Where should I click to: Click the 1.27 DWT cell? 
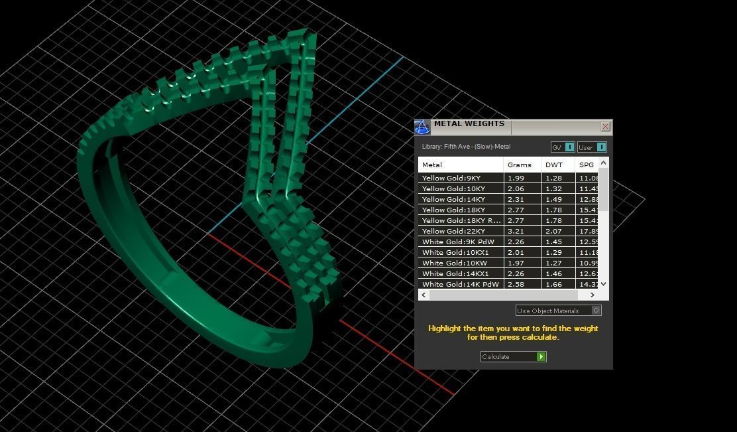pyautogui.click(x=559, y=263)
